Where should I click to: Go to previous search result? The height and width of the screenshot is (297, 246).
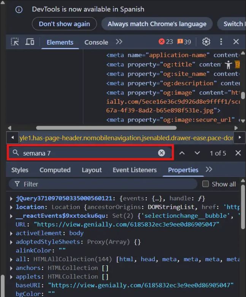pyautogui.click(x=182, y=153)
